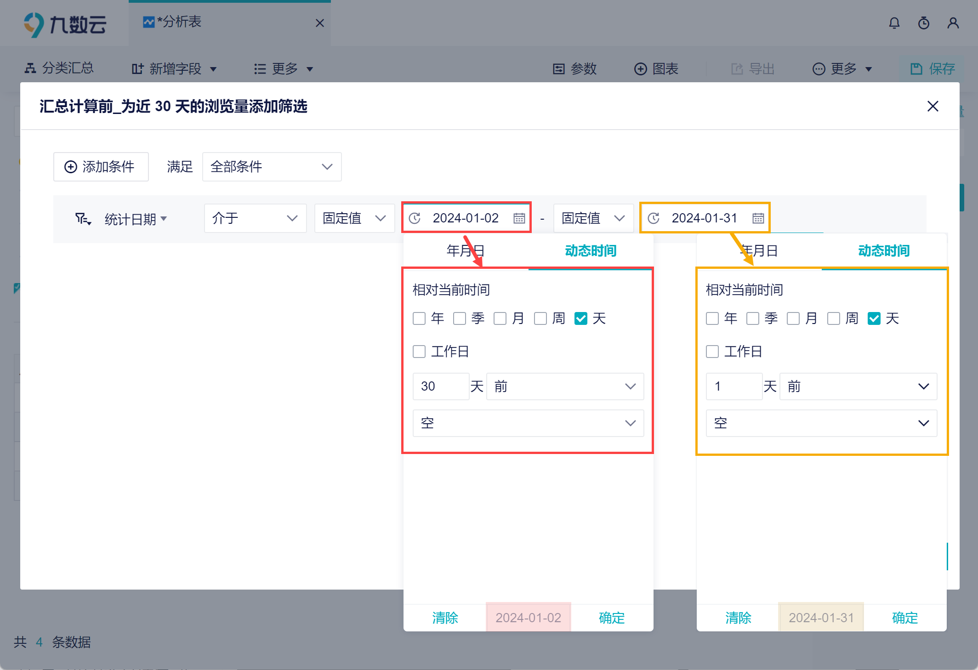Open the 全部条件 dropdown
Viewport: 978px width, 670px height.
click(272, 166)
